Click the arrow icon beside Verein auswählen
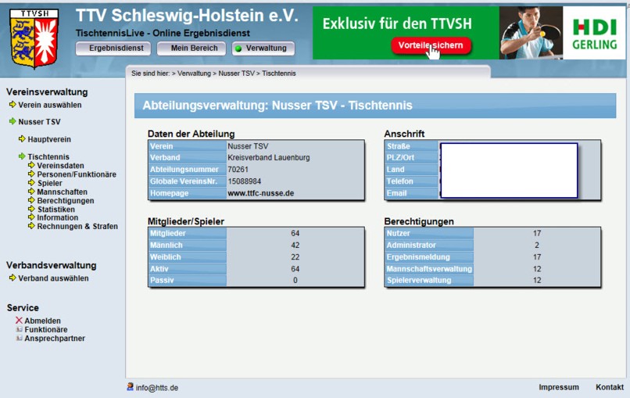This screenshot has height=398, width=630. 13,105
